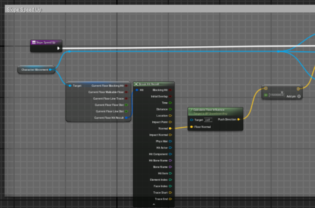Select the Calculate Floor Influence node header
The image size is (315, 208).
tap(215, 112)
